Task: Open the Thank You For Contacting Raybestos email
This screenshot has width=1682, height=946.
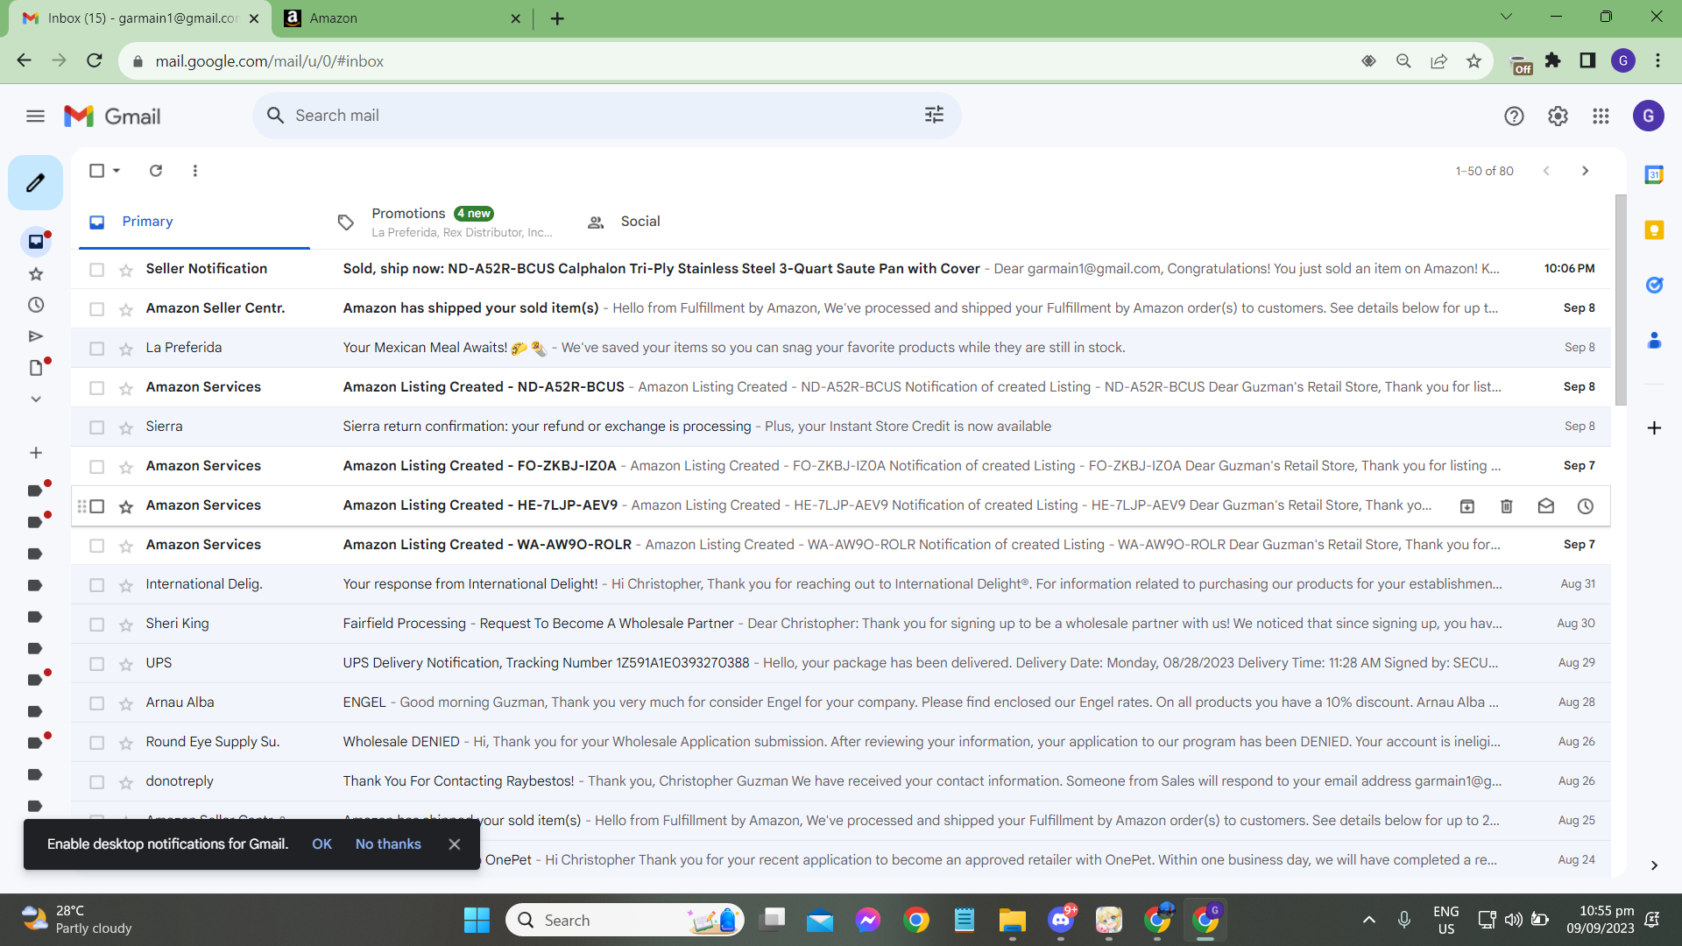Action: click(x=841, y=781)
